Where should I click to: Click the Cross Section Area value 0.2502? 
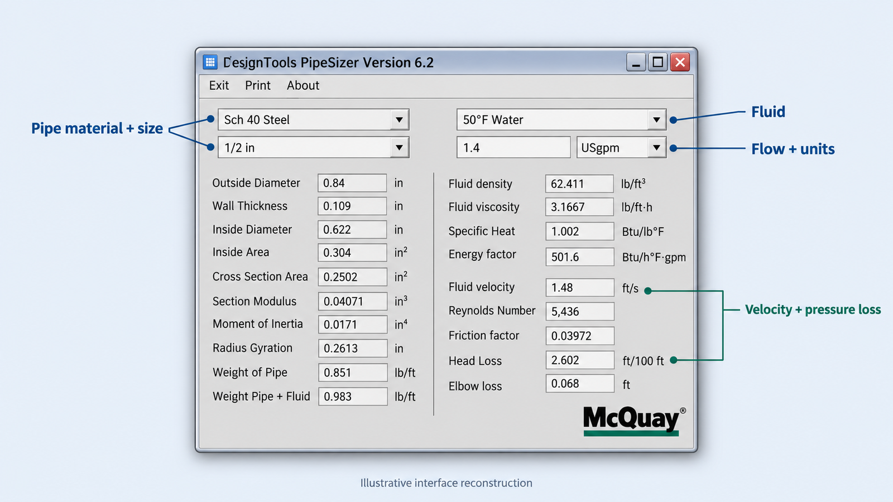[x=353, y=277]
